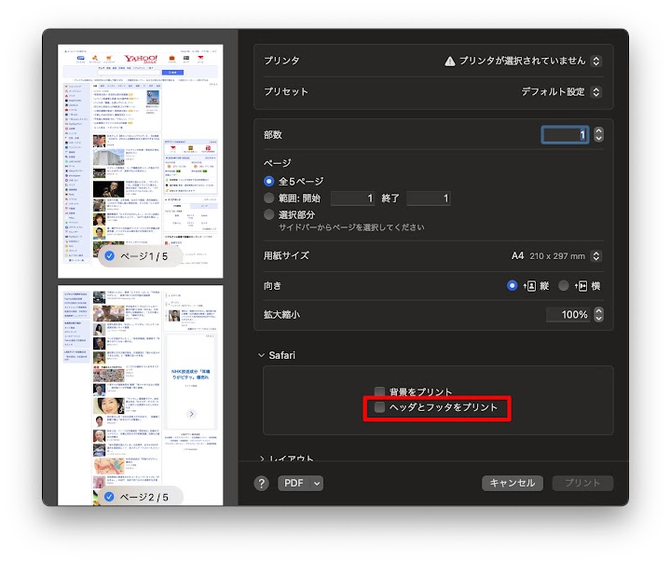Select the page 1 preview thumbnail
Viewport: 671px width, 562px height.
(x=141, y=161)
